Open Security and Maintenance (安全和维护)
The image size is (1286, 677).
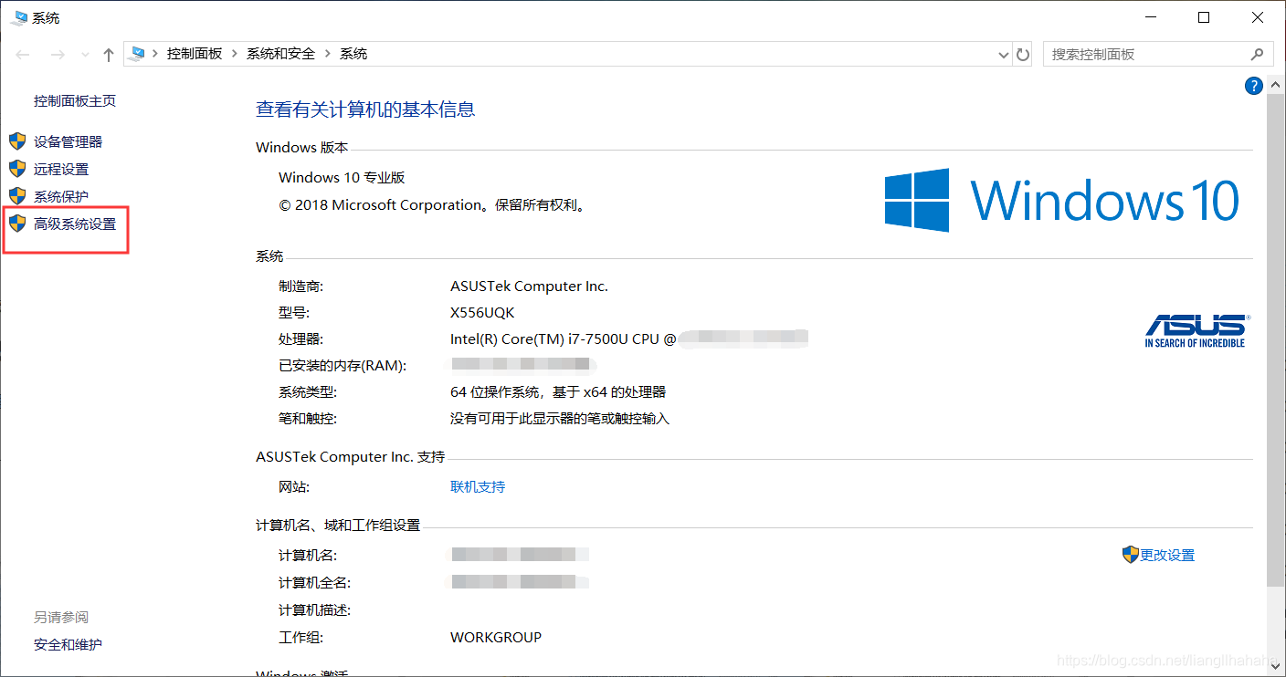coord(68,645)
